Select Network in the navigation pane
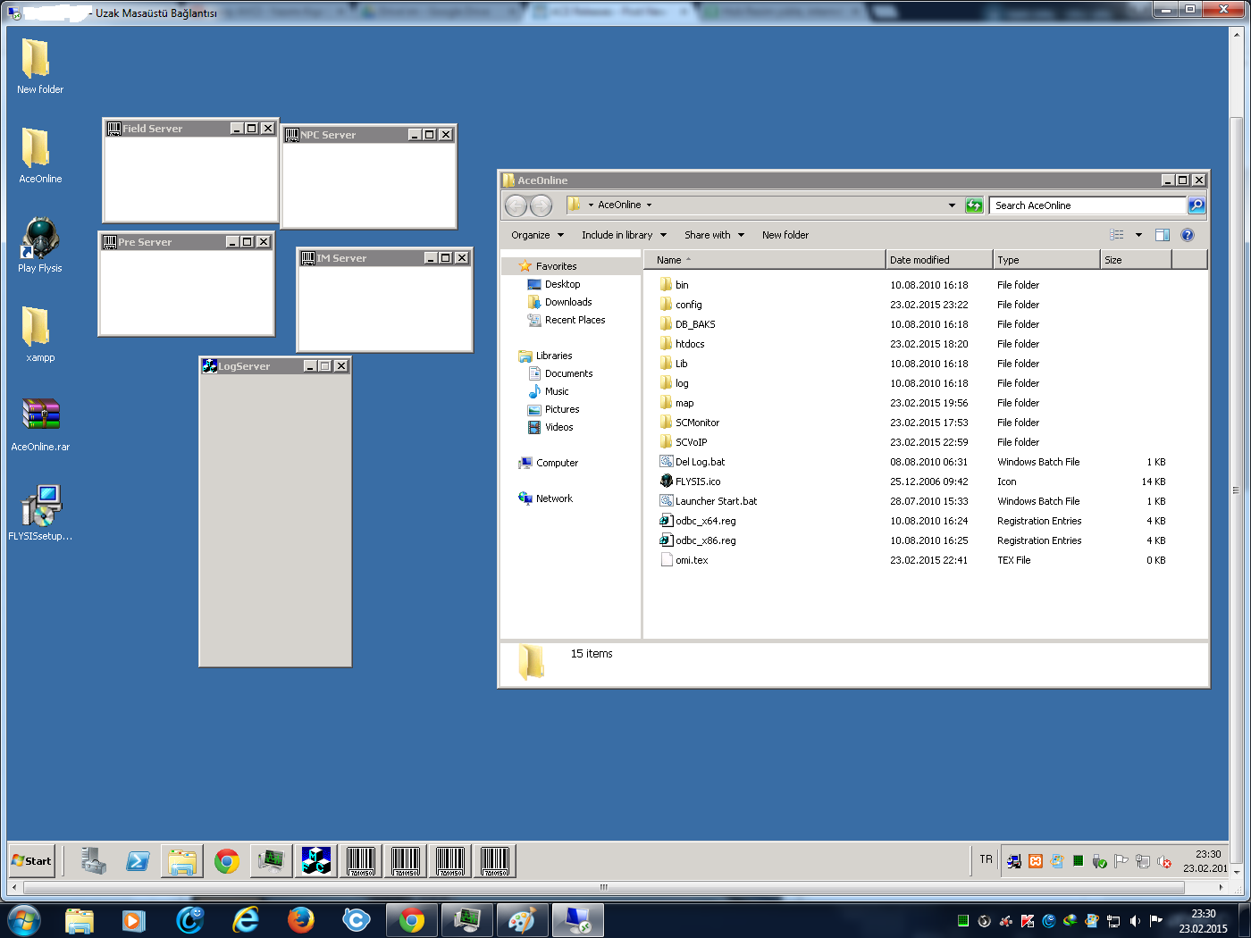This screenshot has width=1251, height=938. (x=546, y=498)
